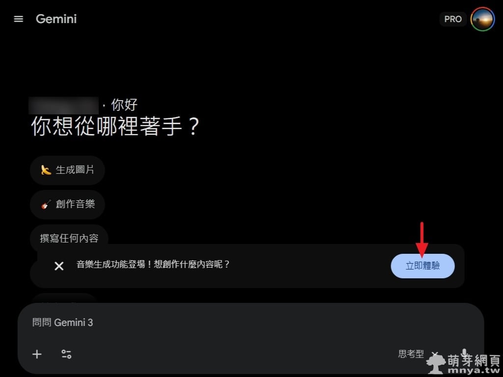Pick the 撰寫任何內容 suggestion chip
The image size is (503, 377).
69,238
